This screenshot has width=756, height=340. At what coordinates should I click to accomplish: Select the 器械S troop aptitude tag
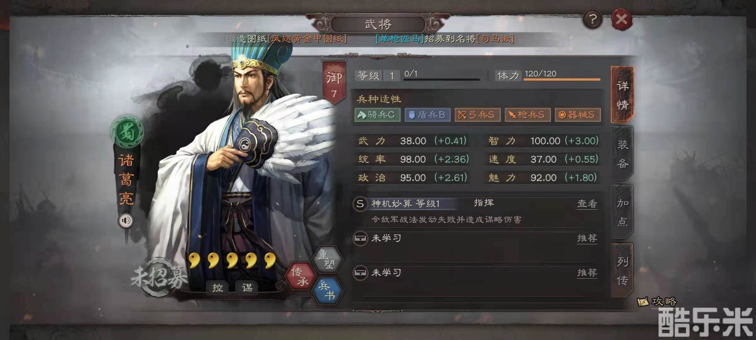click(x=578, y=115)
